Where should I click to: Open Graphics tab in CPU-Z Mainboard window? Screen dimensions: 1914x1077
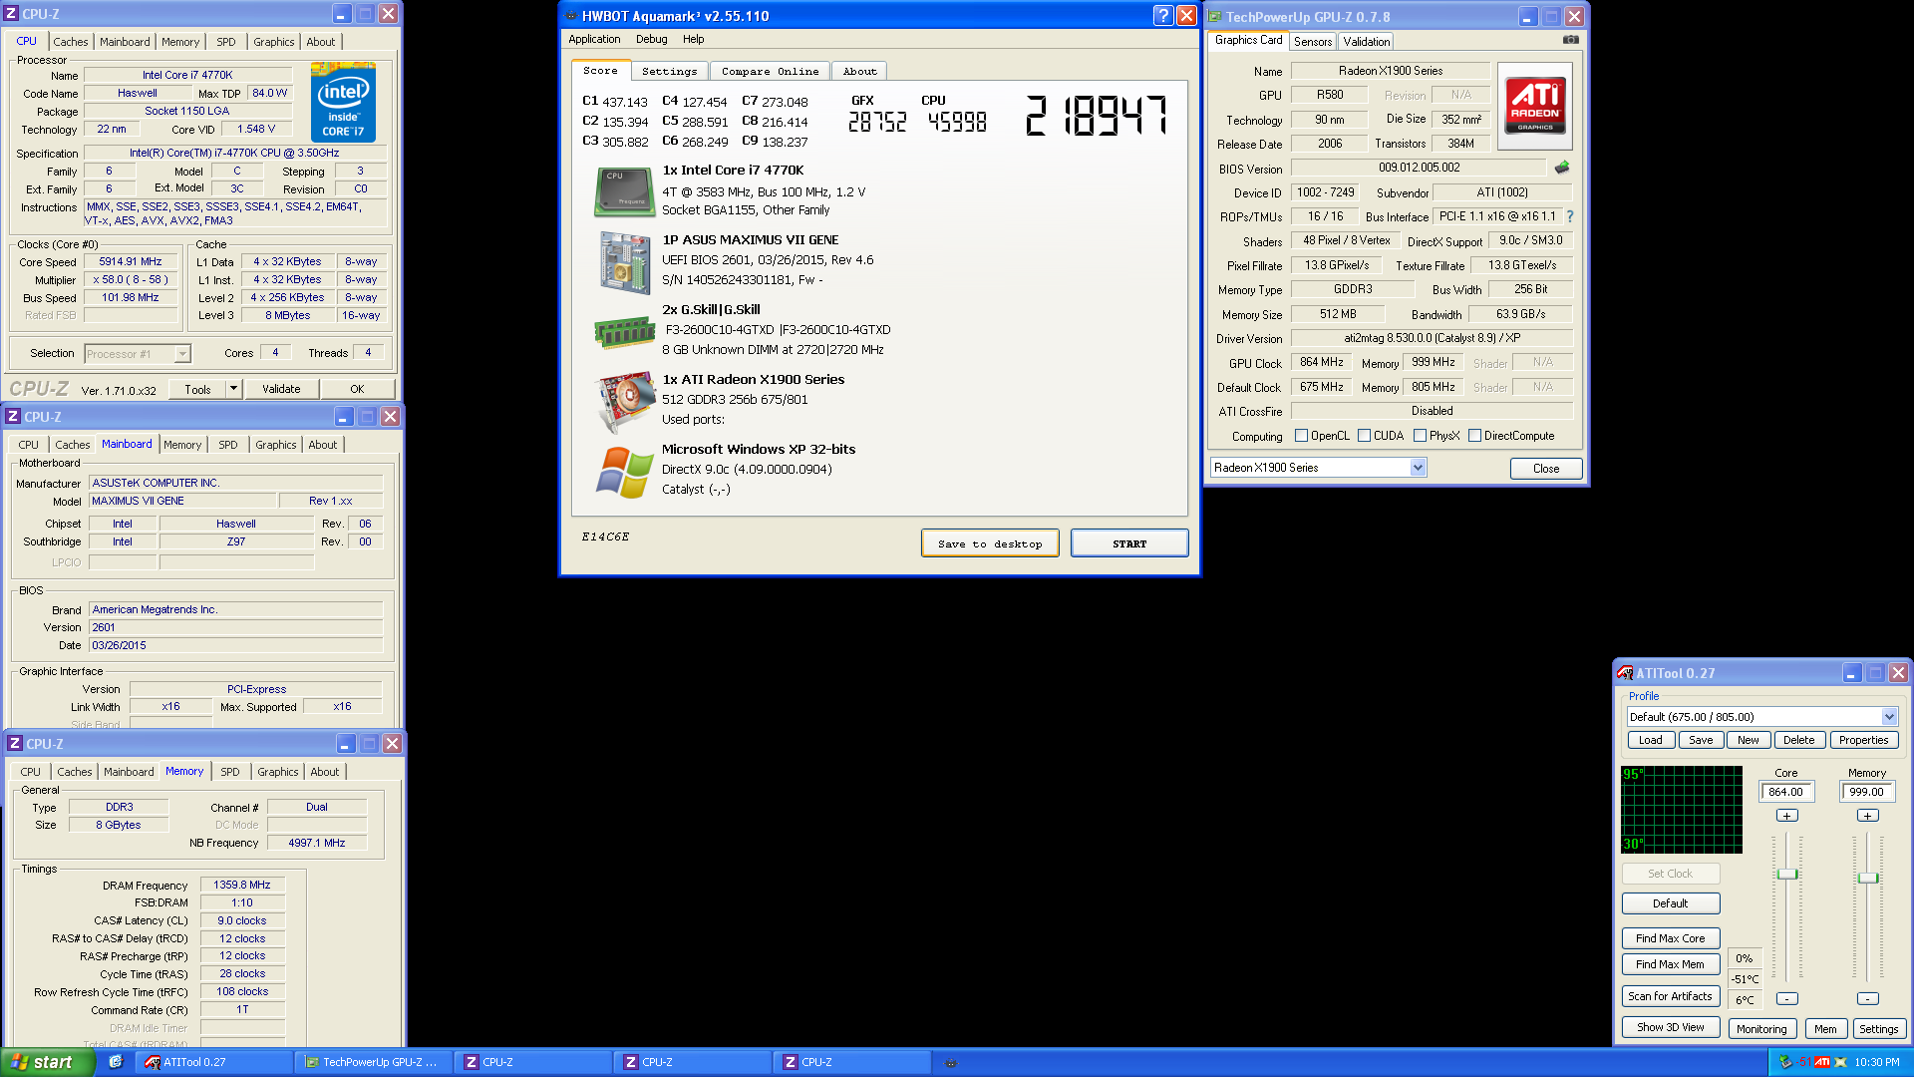click(275, 445)
